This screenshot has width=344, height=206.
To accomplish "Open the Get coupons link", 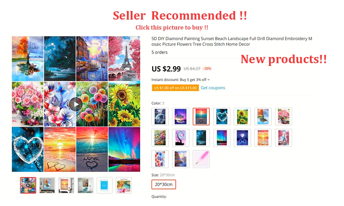I will tap(213, 88).
